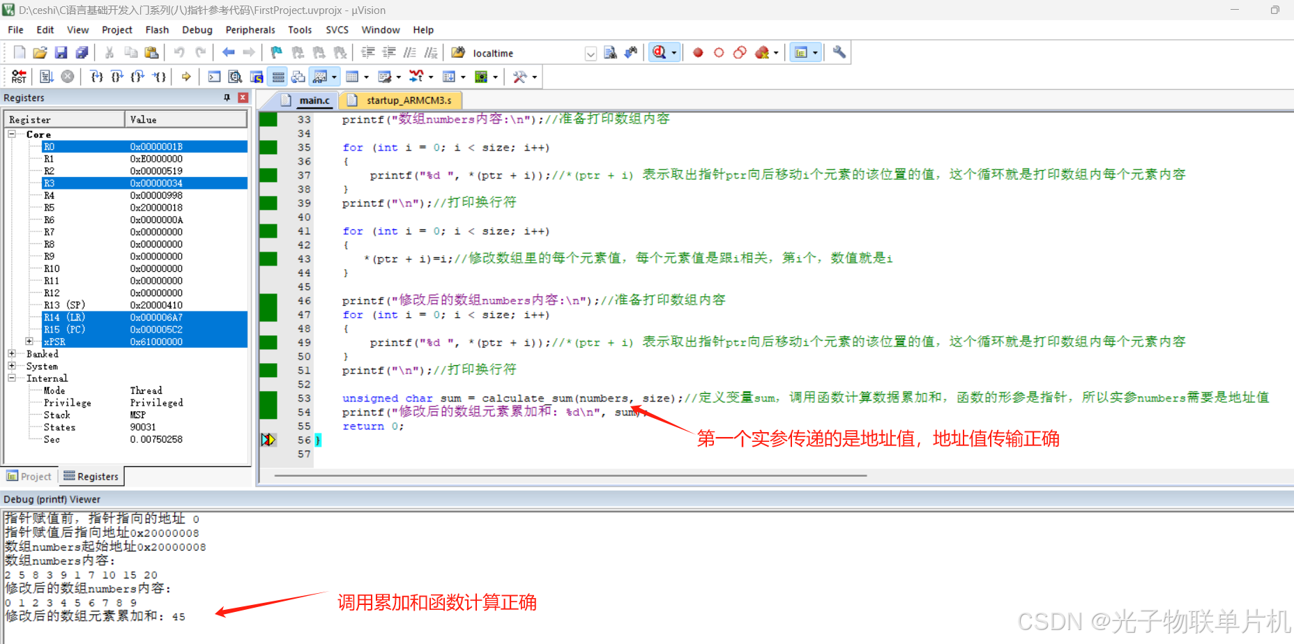Insert a bookmark with the blue flag icon
Screen dimensions: 1294x644
(277, 52)
